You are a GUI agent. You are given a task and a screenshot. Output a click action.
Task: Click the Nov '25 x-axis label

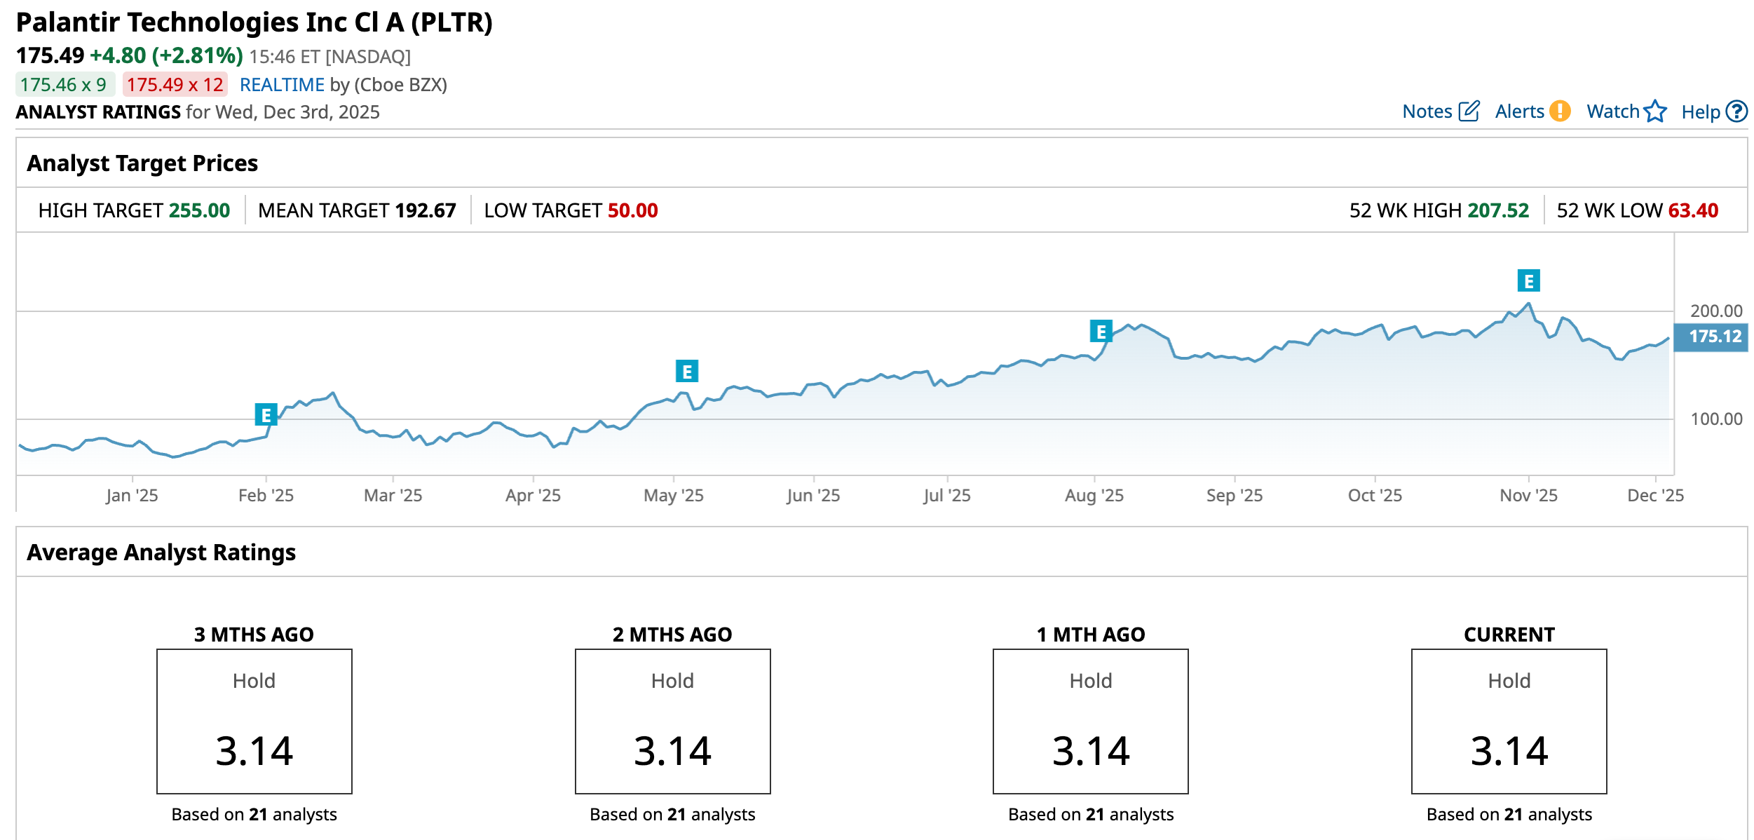point(1528,496)
